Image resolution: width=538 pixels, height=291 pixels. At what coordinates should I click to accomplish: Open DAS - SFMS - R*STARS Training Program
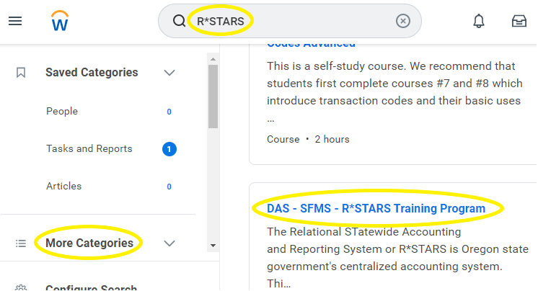(376, 209)
